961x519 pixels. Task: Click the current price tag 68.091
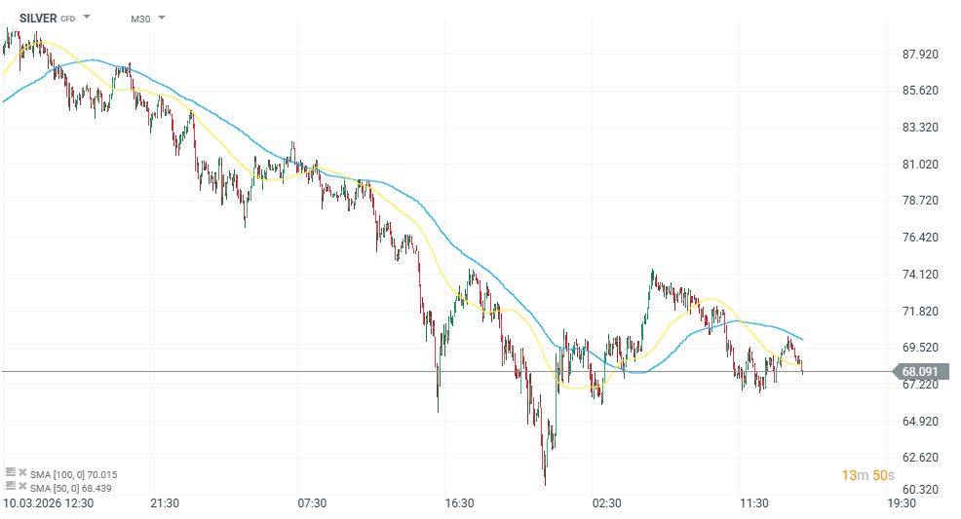point(919,371)
